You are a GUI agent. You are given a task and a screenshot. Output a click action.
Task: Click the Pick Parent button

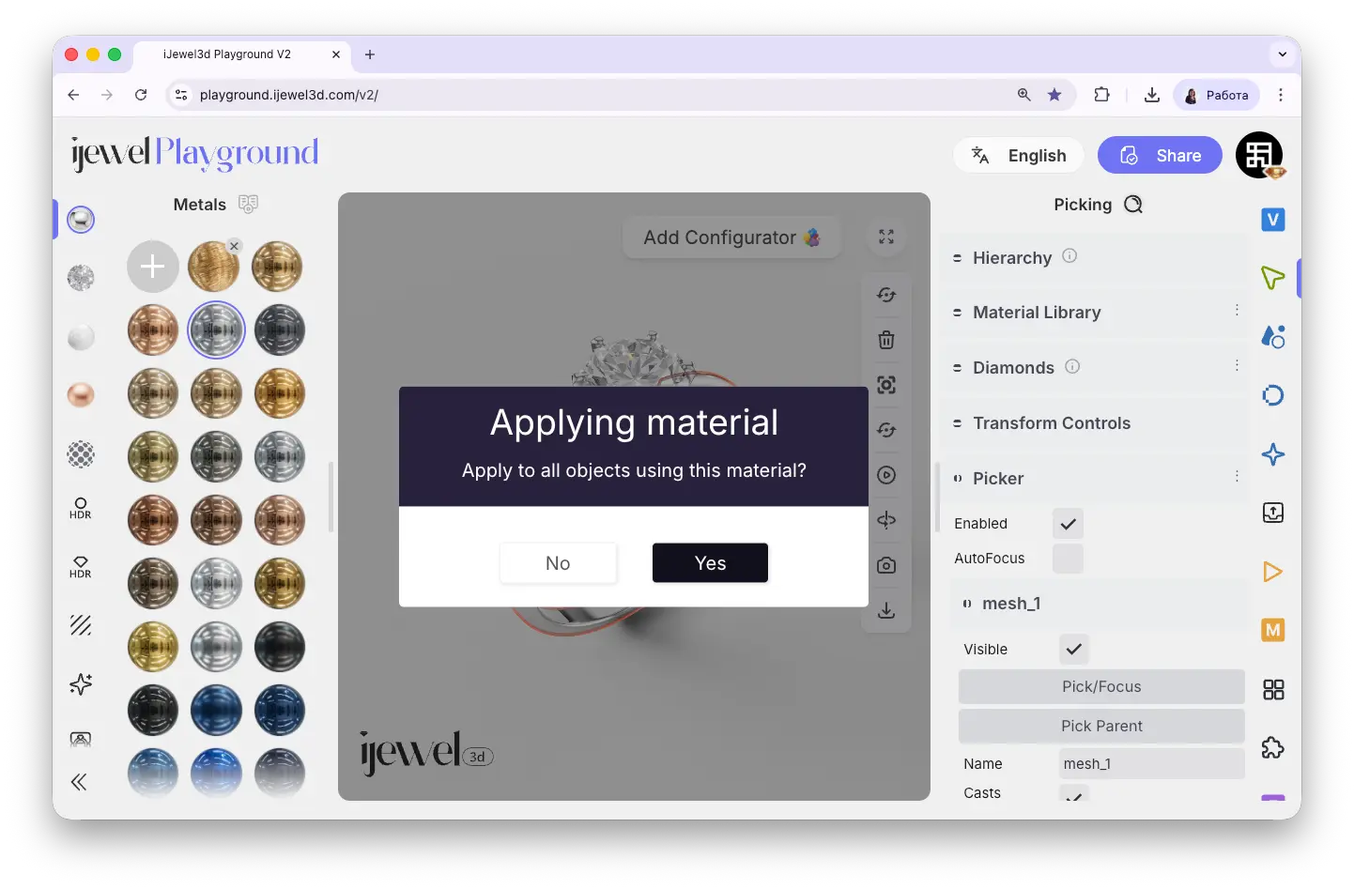(1101, 726)
